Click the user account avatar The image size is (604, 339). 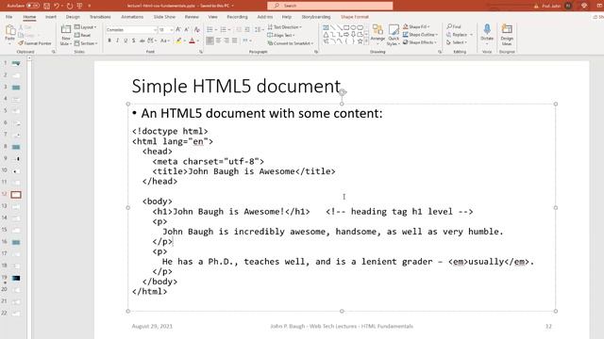(x=568, y=6)
